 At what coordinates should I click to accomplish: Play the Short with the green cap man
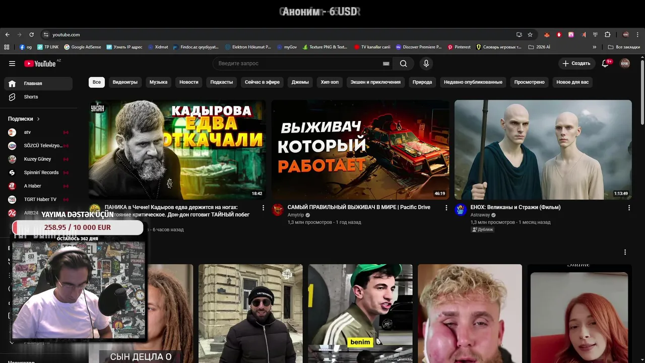pyautogui.click(x=360, y=314)
